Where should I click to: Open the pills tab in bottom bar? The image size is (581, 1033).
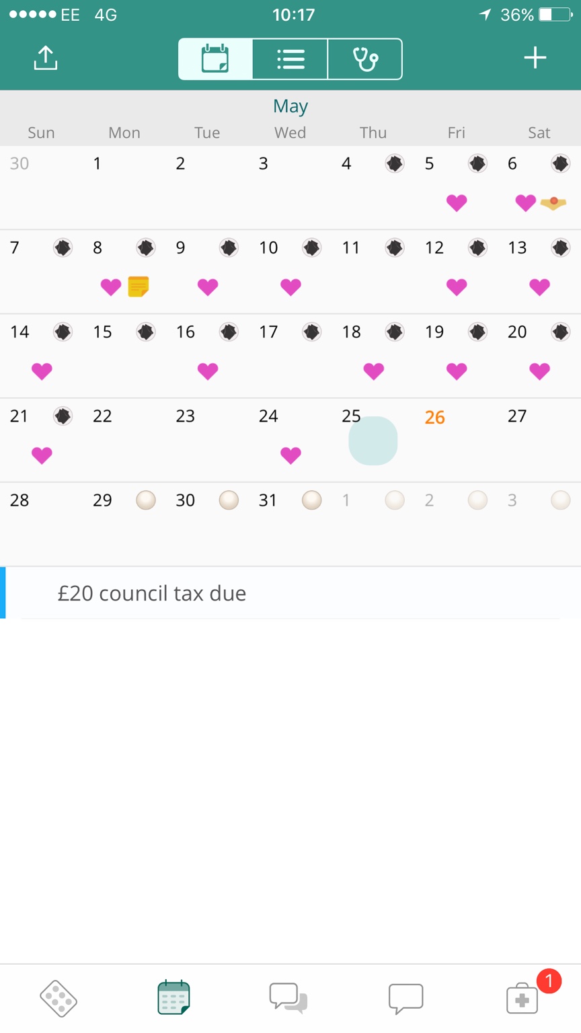(x=59, y=998)
